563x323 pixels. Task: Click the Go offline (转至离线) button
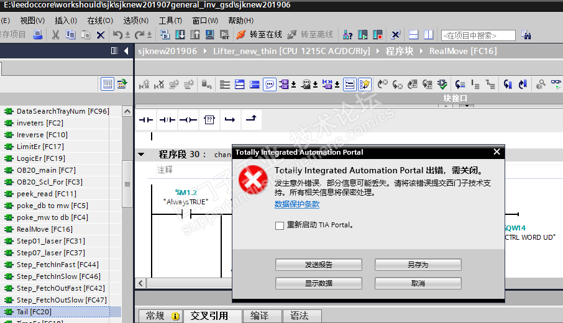pos(310,34)
